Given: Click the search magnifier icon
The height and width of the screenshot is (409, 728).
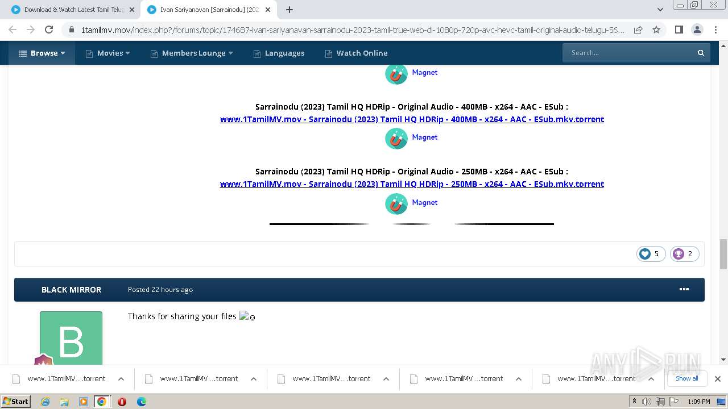Looking at the screenshot, I should click(701, 53).
